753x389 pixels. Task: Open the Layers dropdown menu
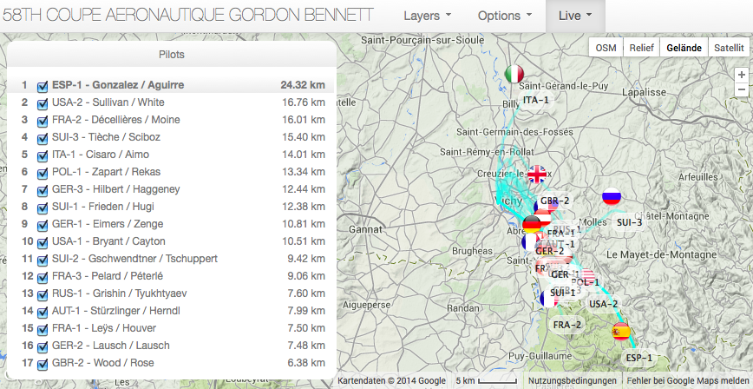point(428,16)
